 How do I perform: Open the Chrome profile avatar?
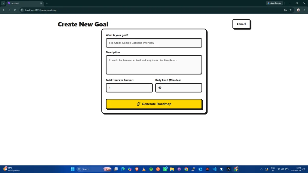298,10
